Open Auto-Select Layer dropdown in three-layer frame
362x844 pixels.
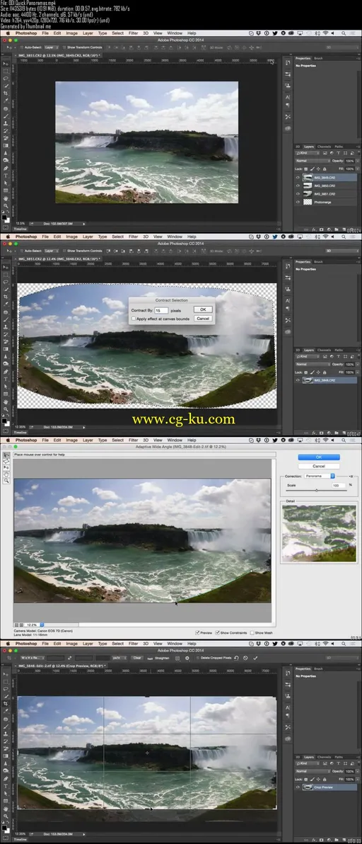(52, 47)
